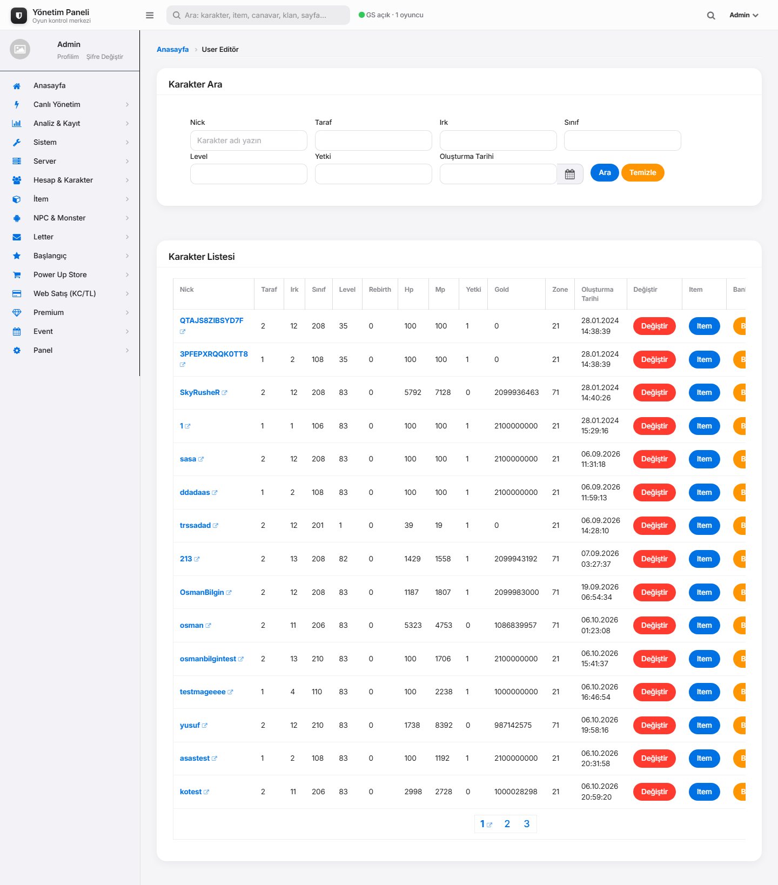Click the Canlı Yönetim lightning icon
Screen dimensions: 778x885
[x=17, y=105]
